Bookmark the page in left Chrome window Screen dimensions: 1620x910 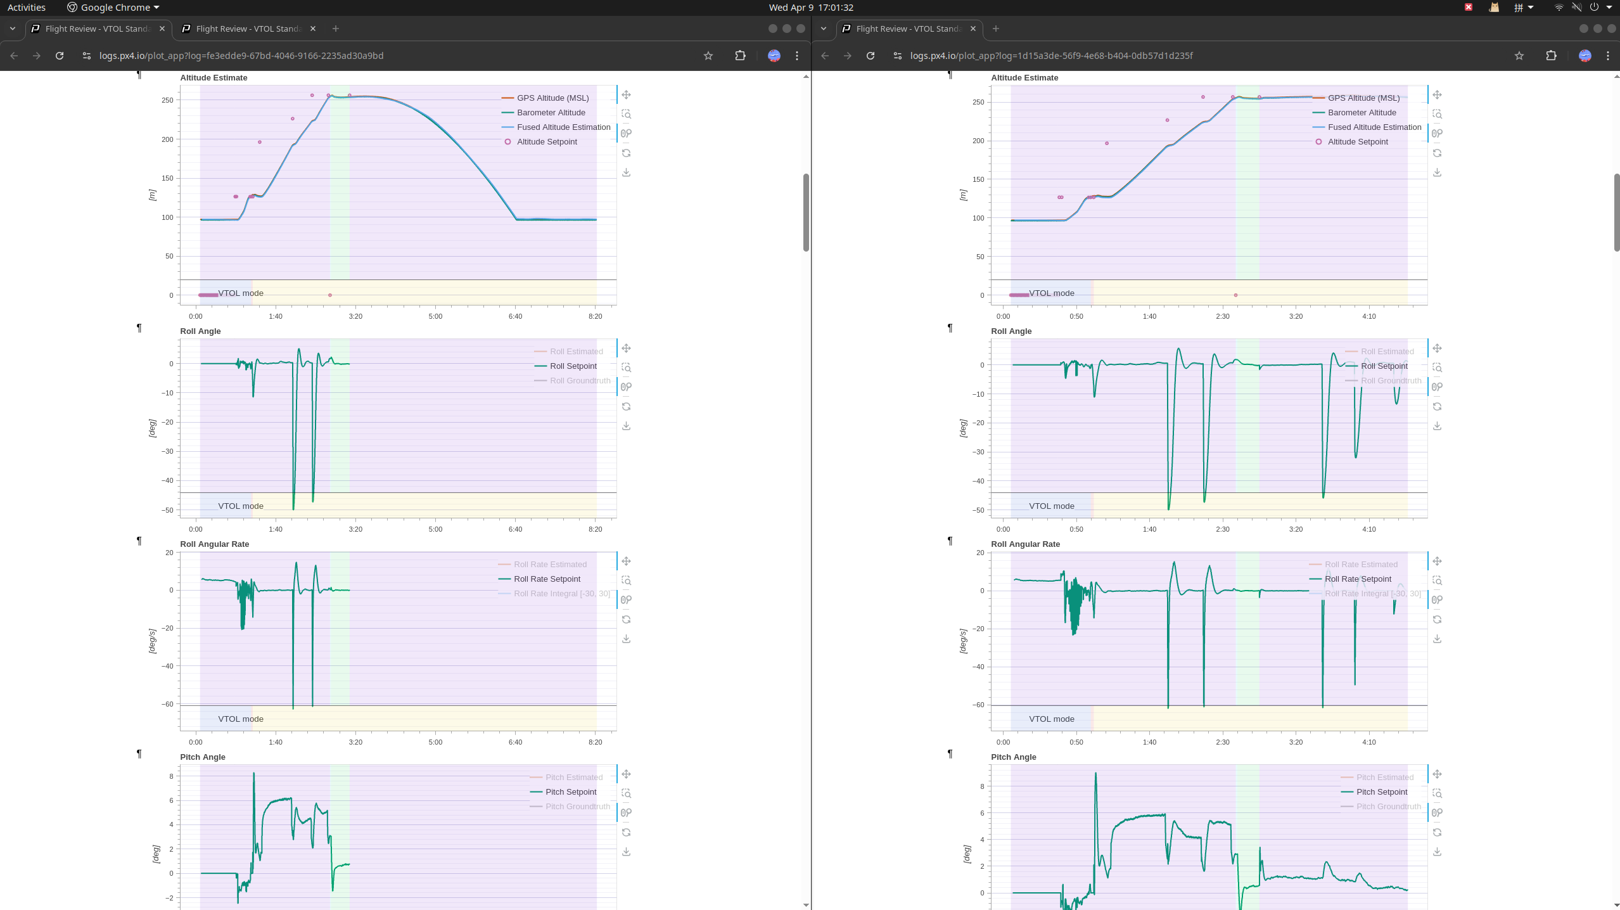(708, 56)
